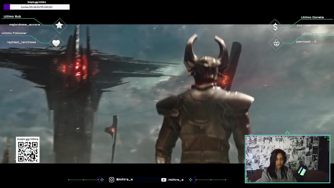Image resolution: width=334 pixels, height=188 pixels.
Task: Click the YouTube icon in the bottom bar
Action: coord(164,180)
